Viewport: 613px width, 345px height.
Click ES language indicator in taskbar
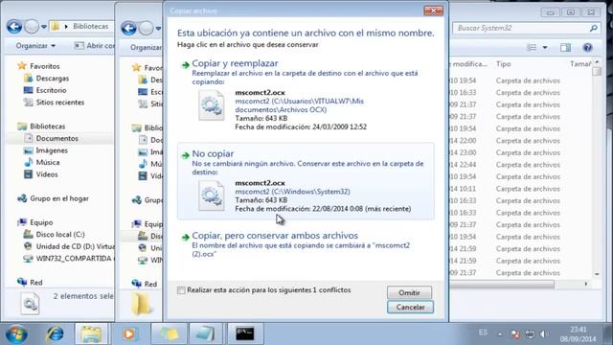483,333
